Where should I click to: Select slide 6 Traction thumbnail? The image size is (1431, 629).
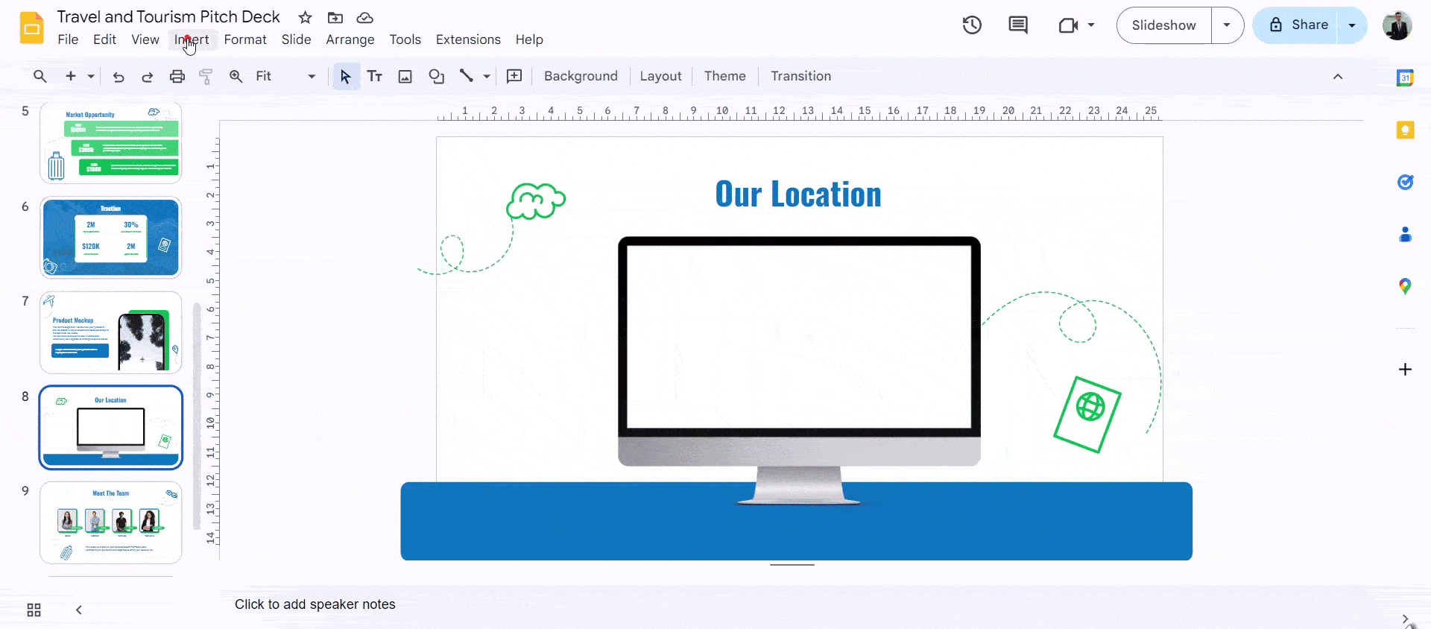point(110,238)
